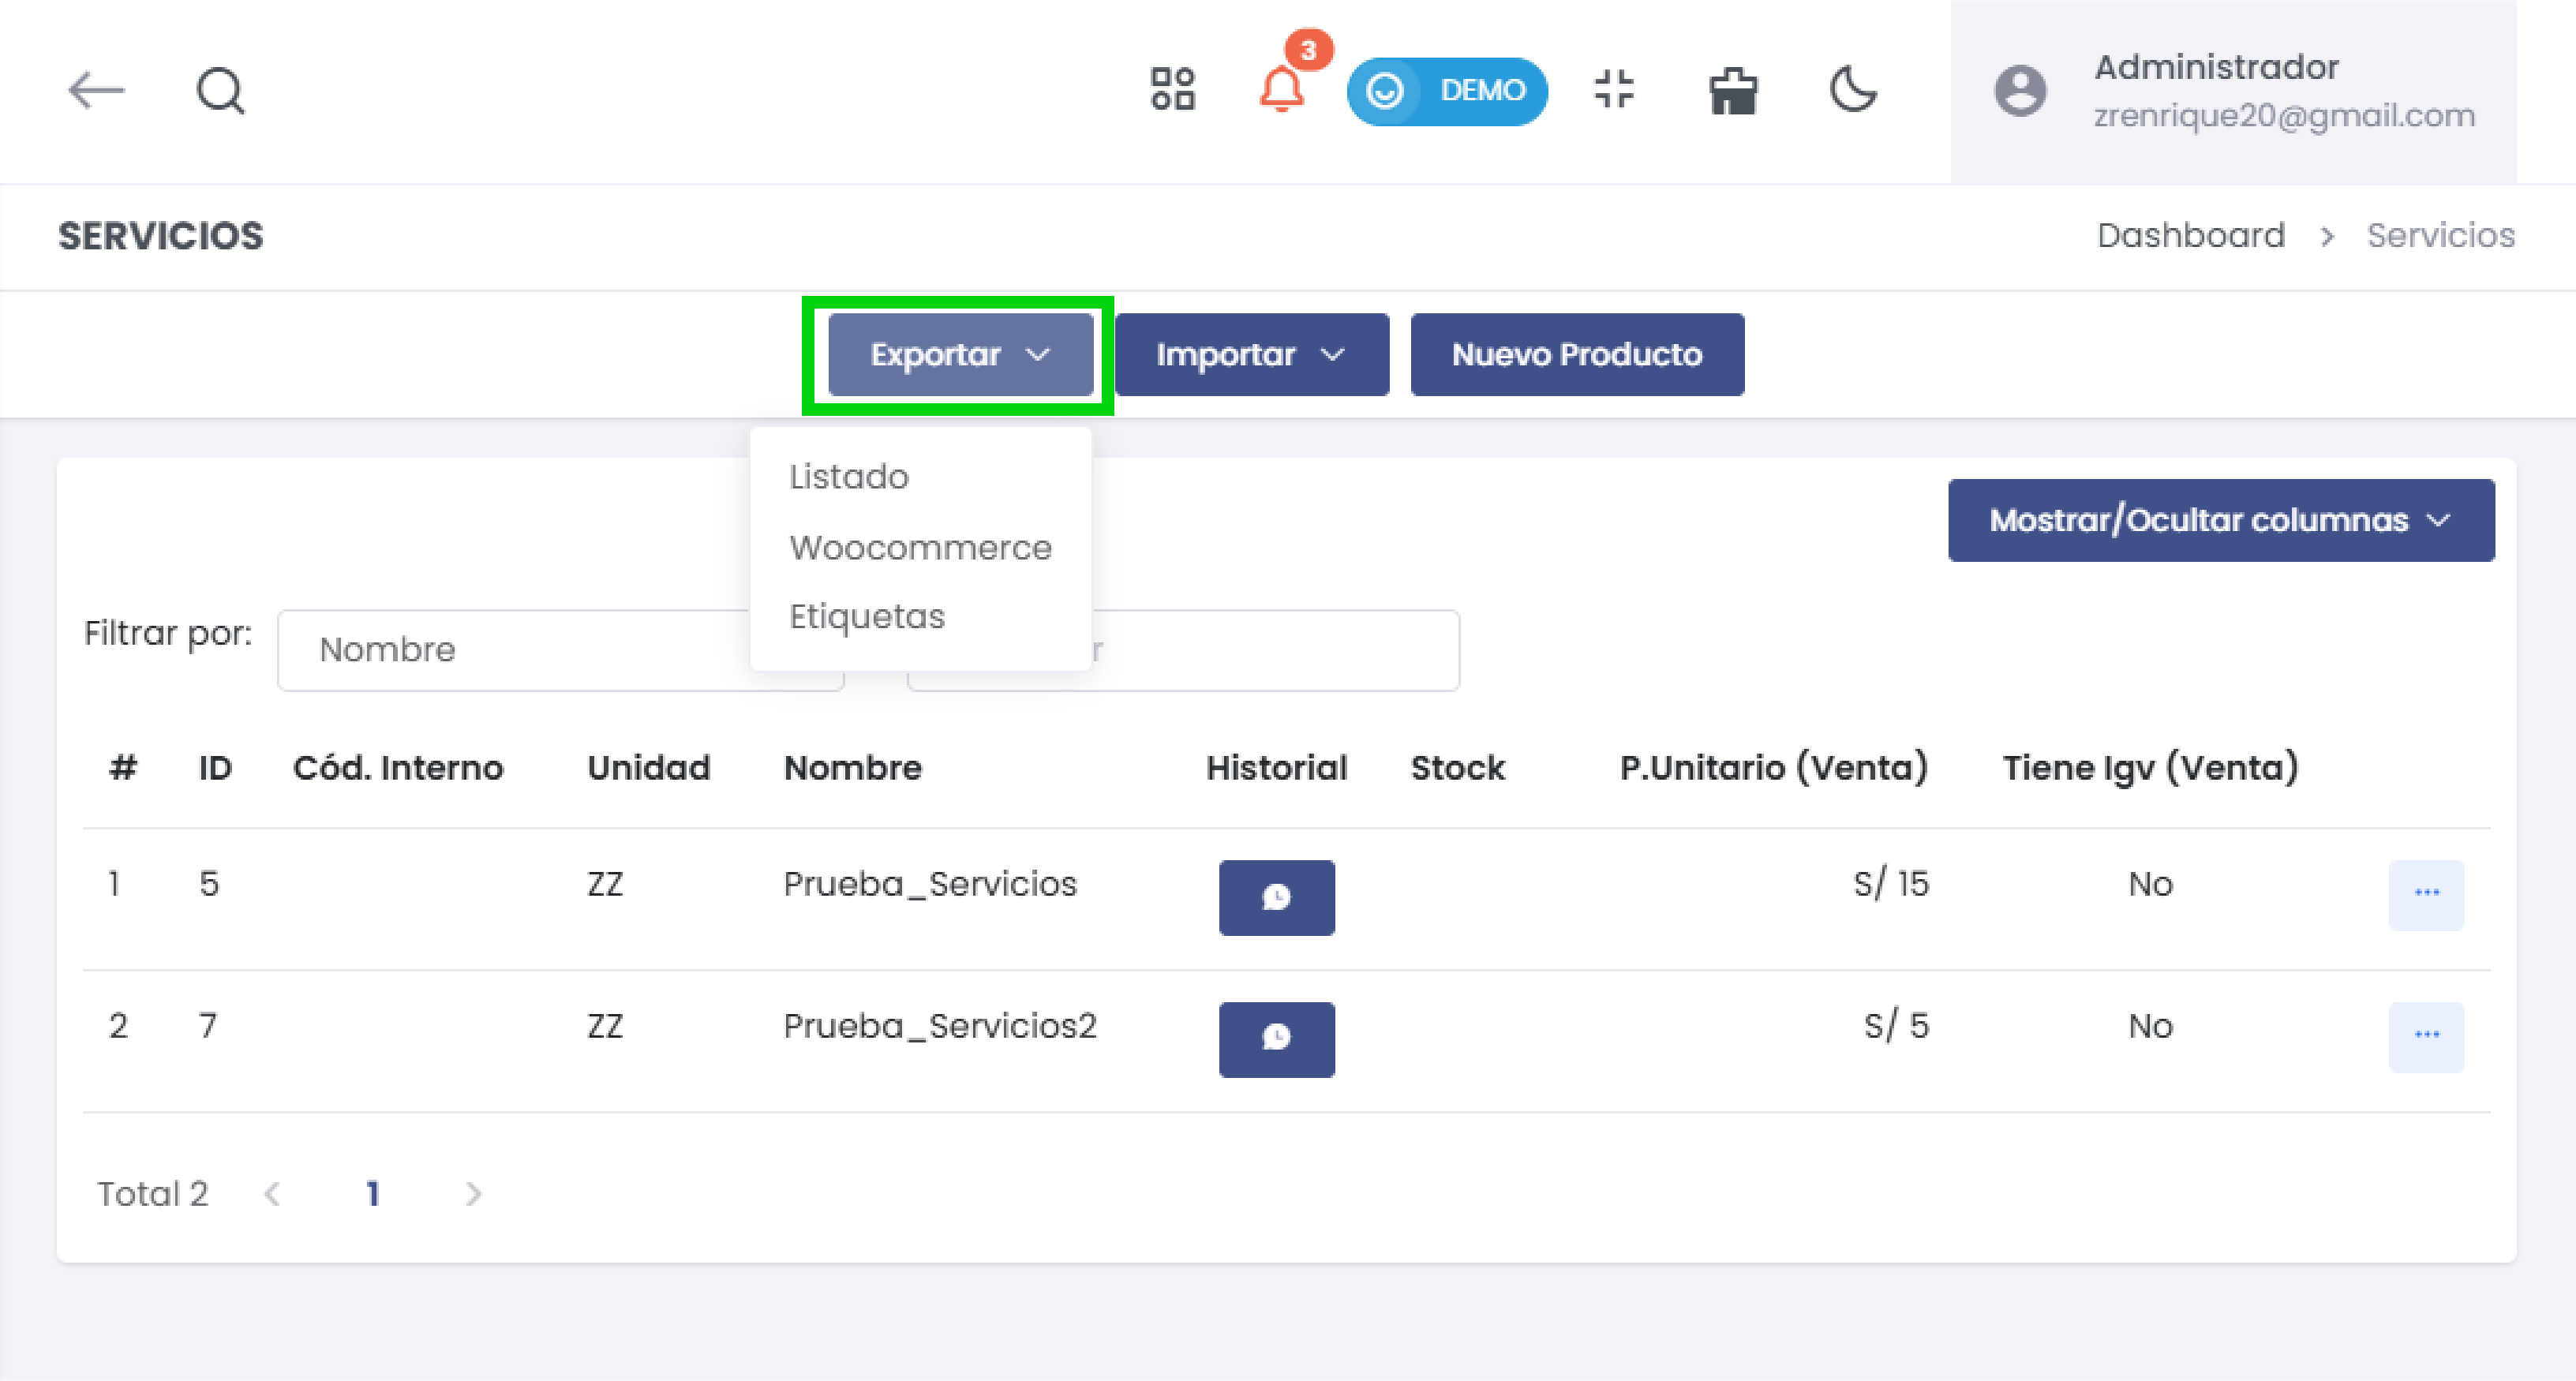This screenshot has width=2576, height=1381.
Task: Switch the DEMO mode toggle
Action: pos(1447,91)
